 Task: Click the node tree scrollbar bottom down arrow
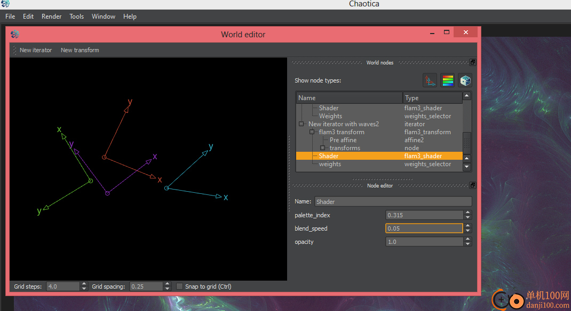tap(466, 167)
